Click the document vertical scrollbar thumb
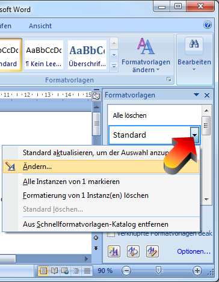Viewport: 219px width, 282px height. (97, 124)
